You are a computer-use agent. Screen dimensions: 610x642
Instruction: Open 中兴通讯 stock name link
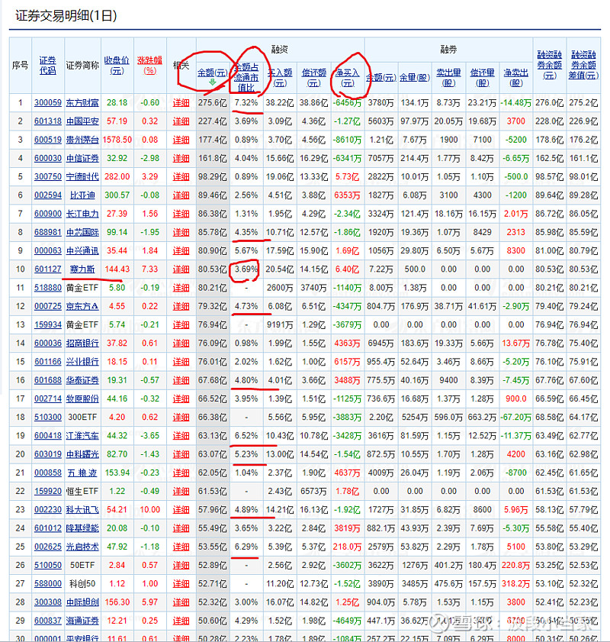coord(82,250)
